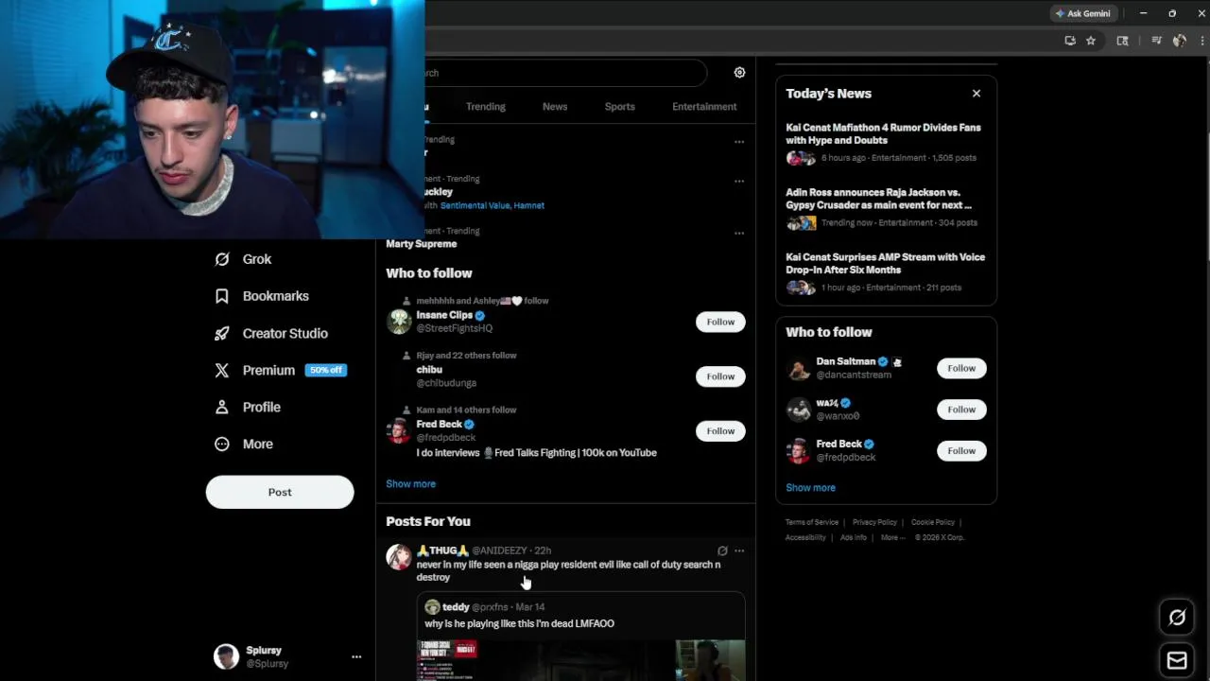1210x681 pixels.
Task: Click the Ask Gemini button in Chrome
Action: (x=1082, y=13)
